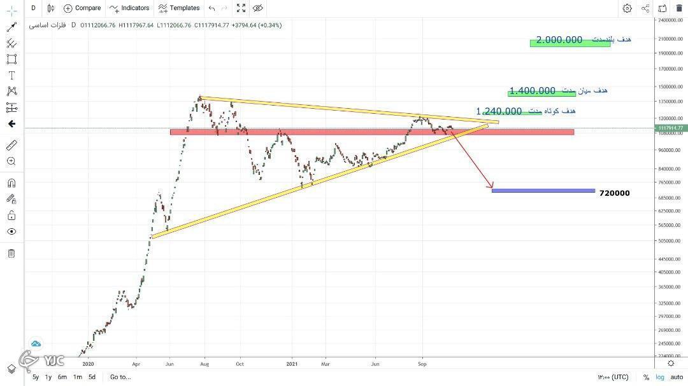Enter fullscreen mode

(x=241, y=8)
